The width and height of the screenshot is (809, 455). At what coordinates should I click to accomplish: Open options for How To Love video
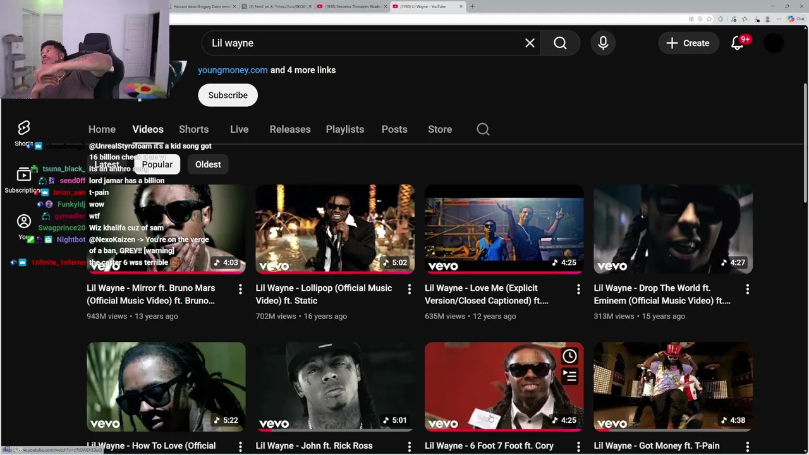(240, 447)
